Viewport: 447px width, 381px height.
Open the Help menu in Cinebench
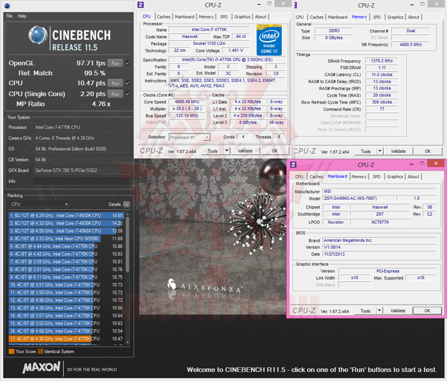pyautogui.click(x=22, y=16)
